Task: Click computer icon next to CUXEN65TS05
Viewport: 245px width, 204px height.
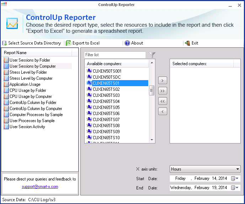Action: 89,107
